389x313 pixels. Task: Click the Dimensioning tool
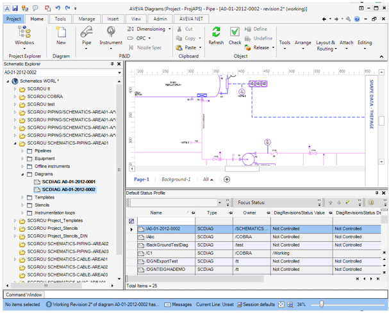(x=149, y=29)
